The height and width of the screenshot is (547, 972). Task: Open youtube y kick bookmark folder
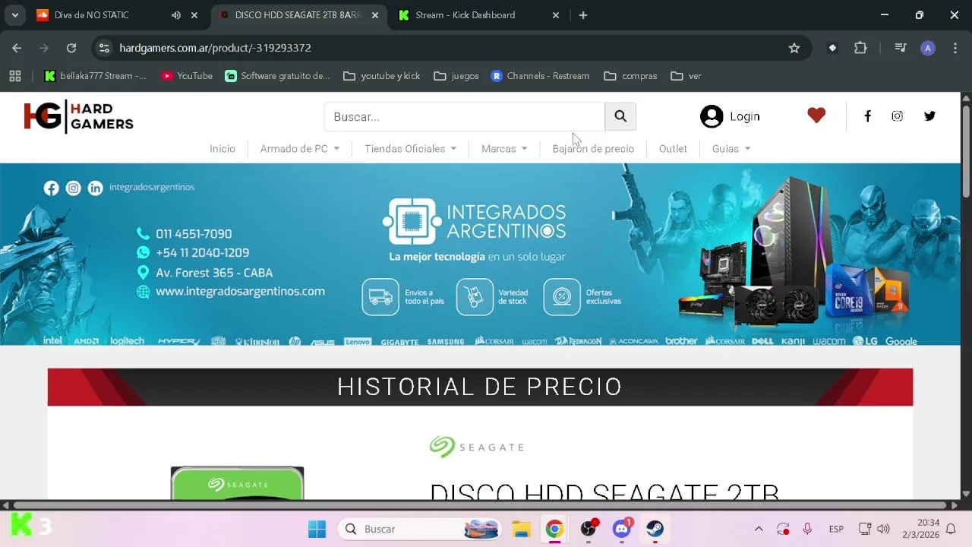[382, 76]
